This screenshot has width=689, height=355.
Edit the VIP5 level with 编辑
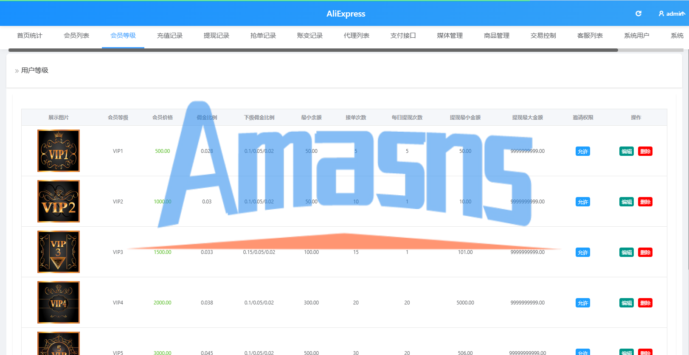[627, 352]
